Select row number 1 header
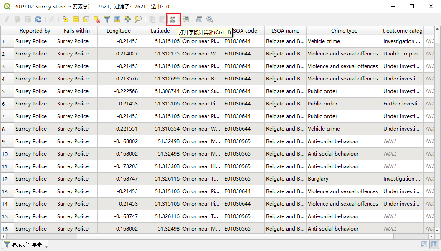This screenshot has width=441, height=251. 8,41
